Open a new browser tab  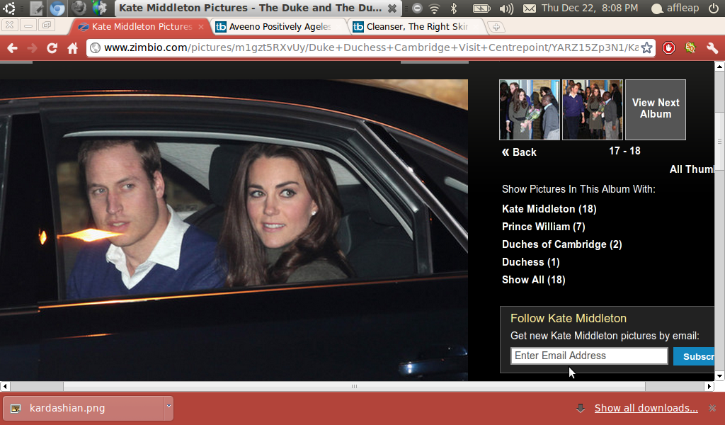[496, 27]
